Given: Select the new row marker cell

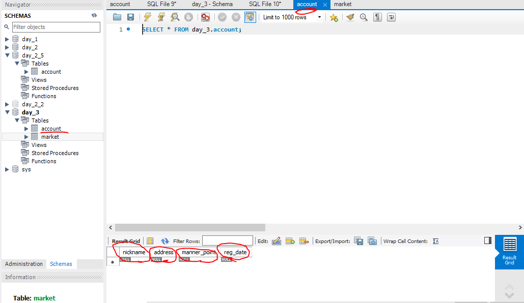Looking at the screenshot, I should [x=113, y=262].
